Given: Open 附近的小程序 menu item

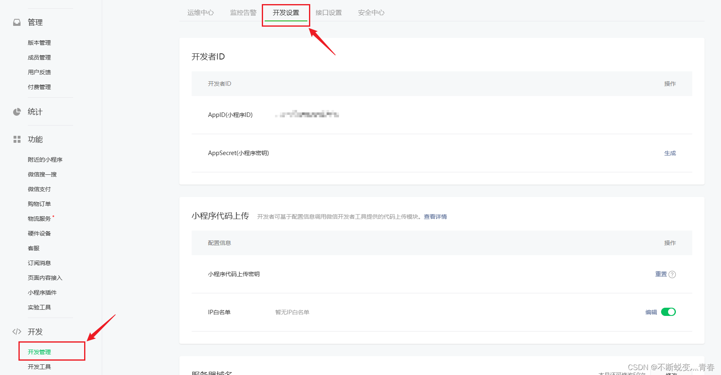Looking at the screenshot, I should (45, 160).
